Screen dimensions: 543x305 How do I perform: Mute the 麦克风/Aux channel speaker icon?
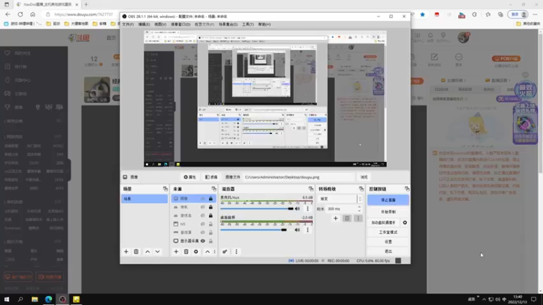coord(297,209)
